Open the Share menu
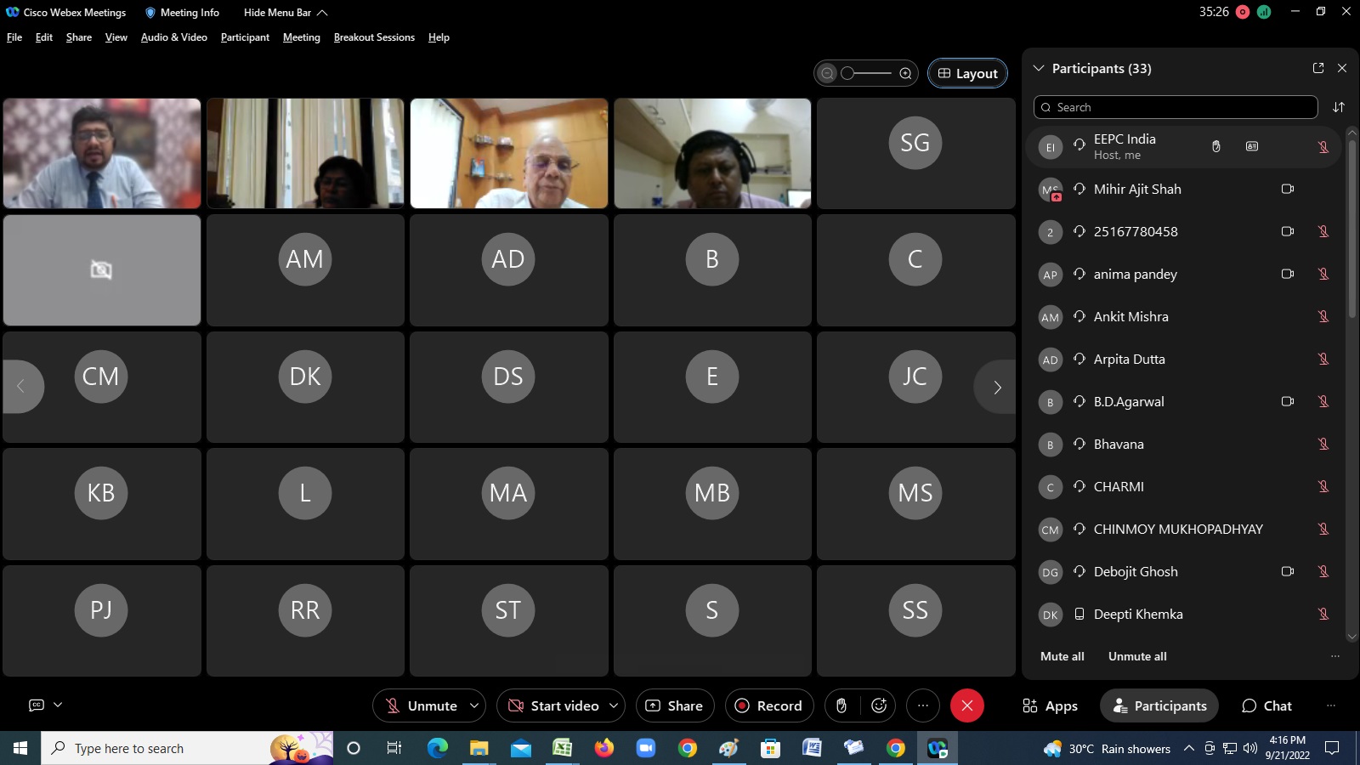 (79, 37)
